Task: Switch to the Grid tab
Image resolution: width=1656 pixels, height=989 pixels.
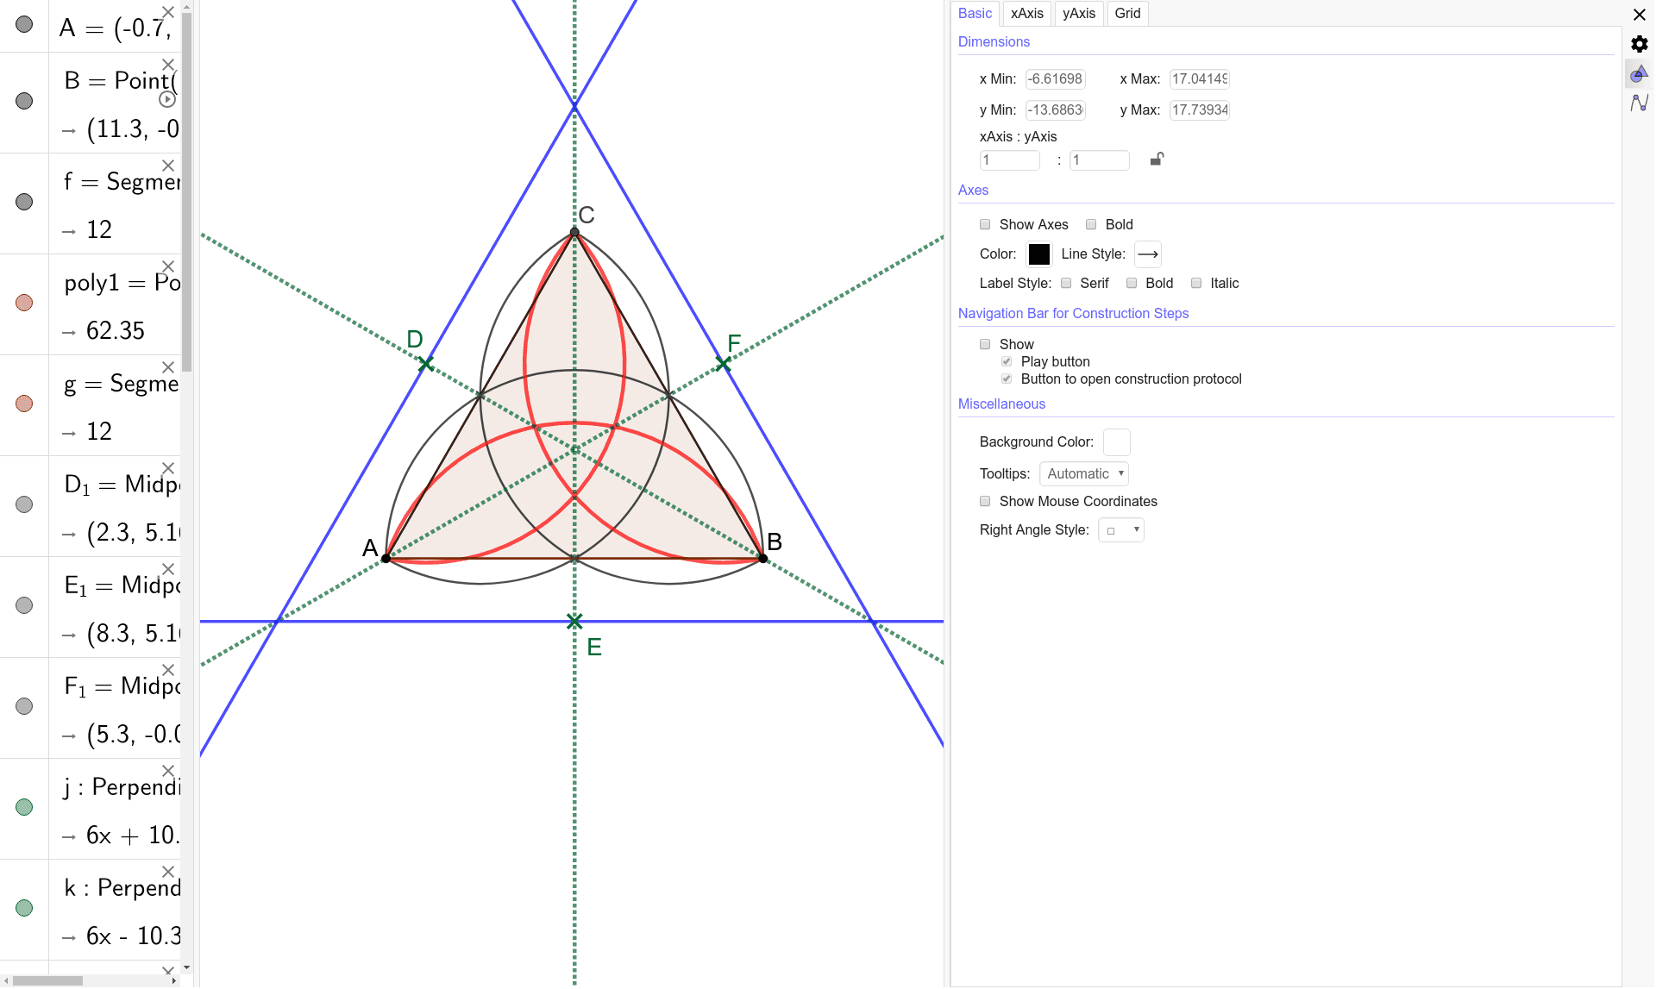Action: pyautogui.click(x=1126, y=13)
